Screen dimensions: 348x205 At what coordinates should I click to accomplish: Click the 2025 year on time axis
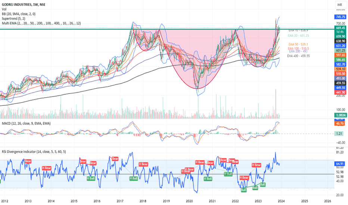(305, 201)
